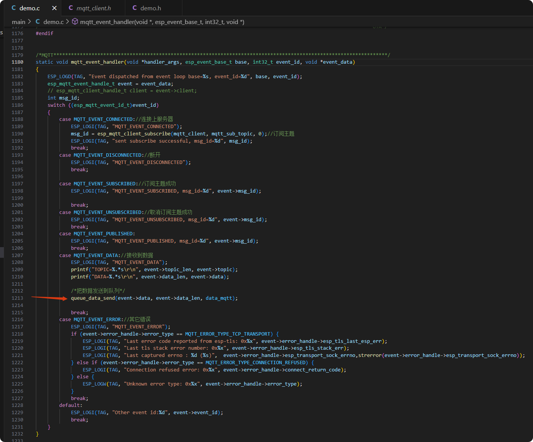533x442 pixels.
Task: Click line number 1176 in the gutter
Action: tap(18, 34)
